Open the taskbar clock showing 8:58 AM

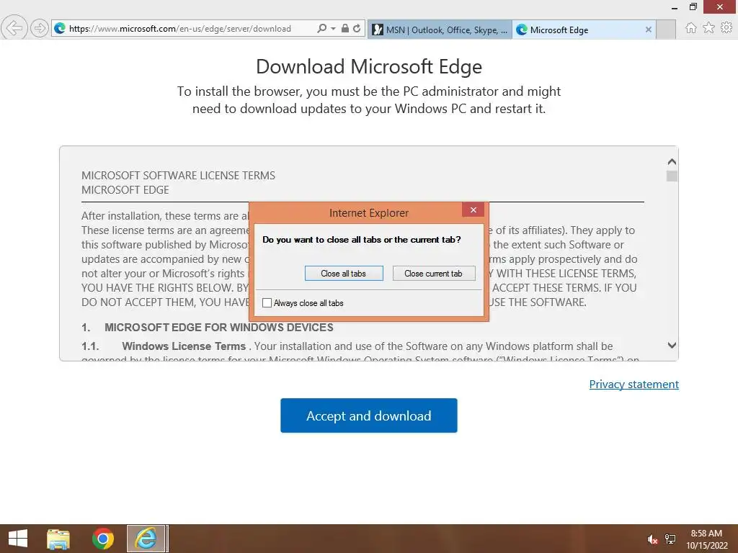[706, 539]
